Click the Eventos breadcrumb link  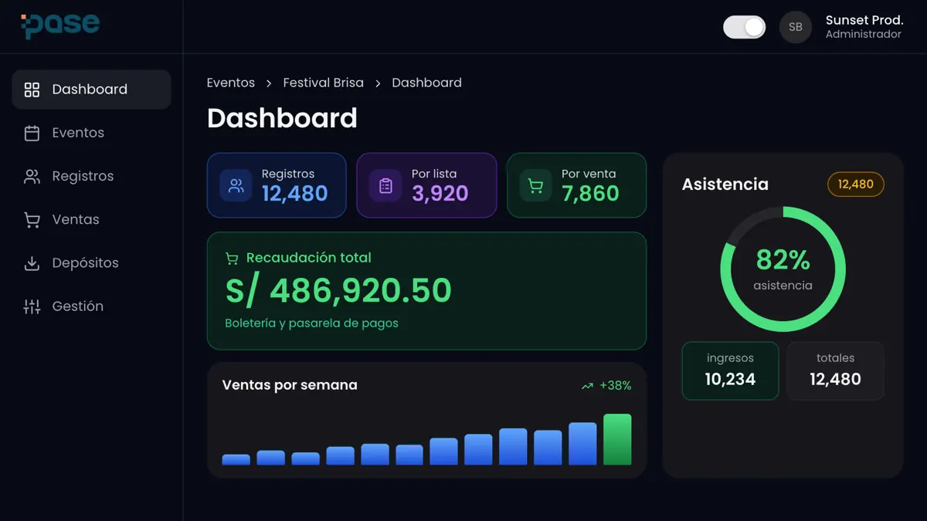point(231,83)
